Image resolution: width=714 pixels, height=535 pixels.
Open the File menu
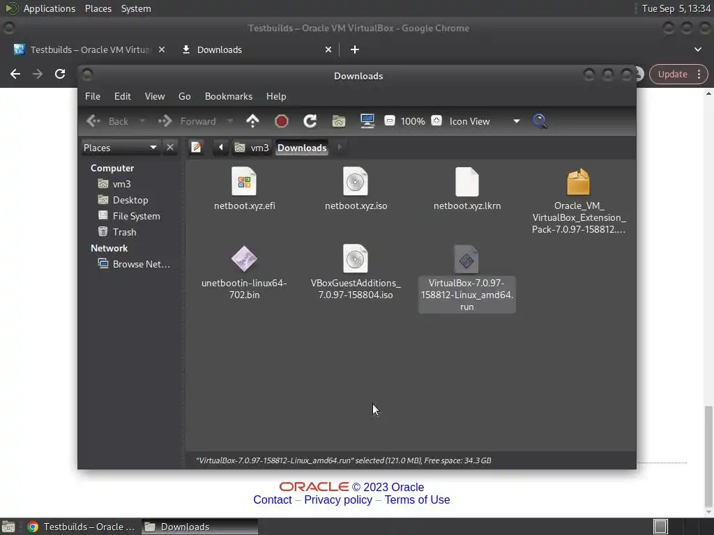click(x=93, y=96)
